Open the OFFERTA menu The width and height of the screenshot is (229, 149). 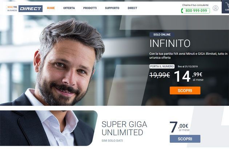click(69, 8)
